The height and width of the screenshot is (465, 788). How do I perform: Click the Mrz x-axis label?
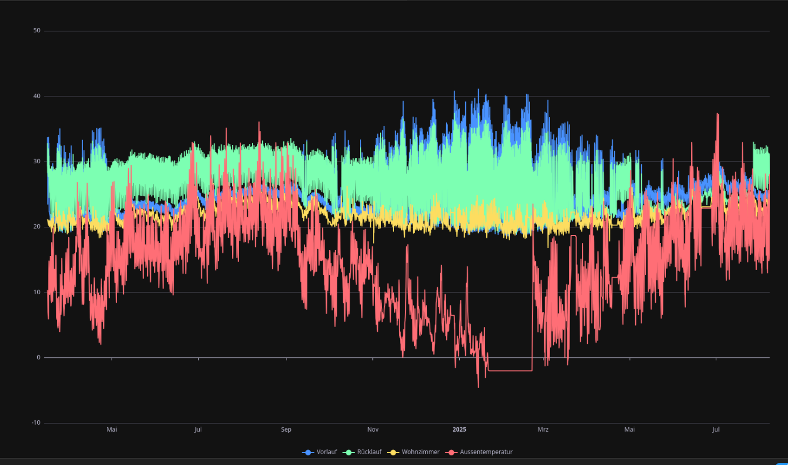(543, 429)
